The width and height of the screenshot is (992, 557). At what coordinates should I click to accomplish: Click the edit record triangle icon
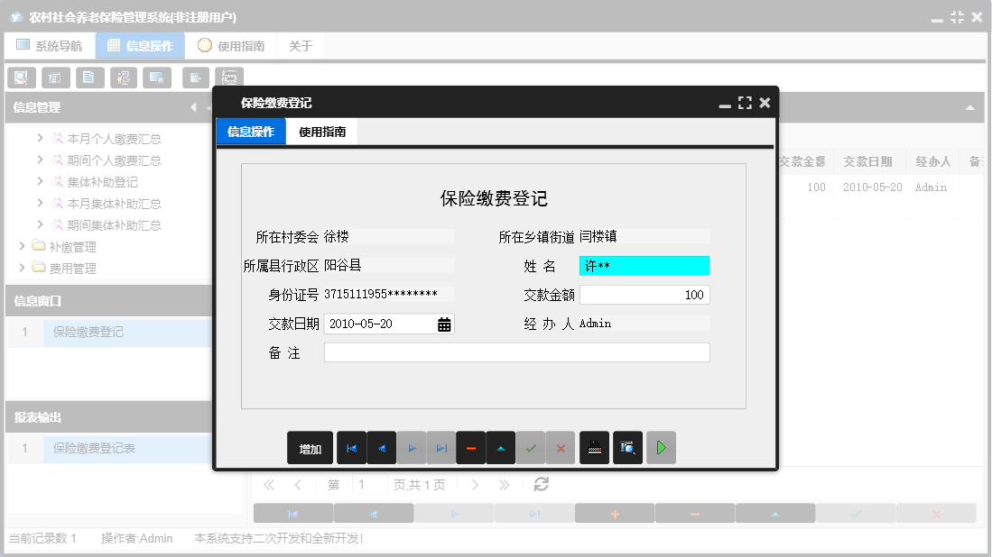pyautogui.click(x=501, y=447)
